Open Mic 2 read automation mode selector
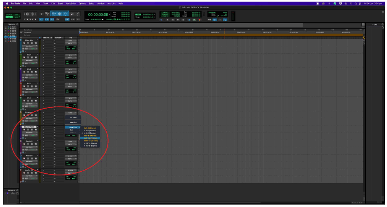The height and width of the screenshot is (207, 387). pyautogui.click(x=33, y=78)
